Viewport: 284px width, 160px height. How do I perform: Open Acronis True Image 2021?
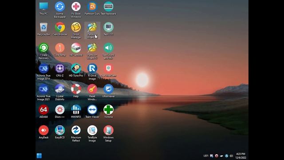click(43, 92)
